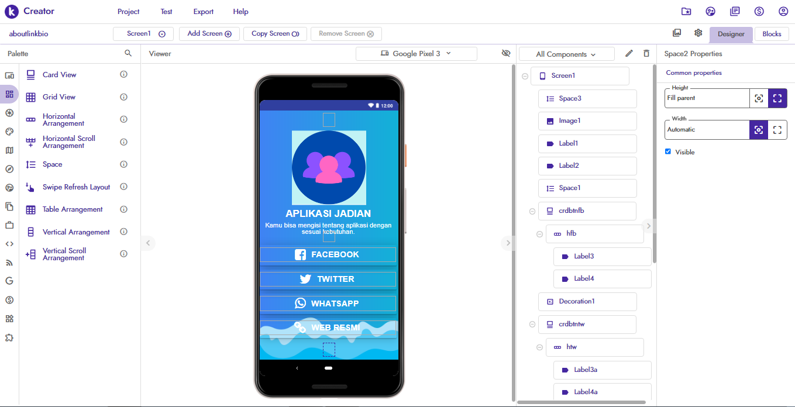This screenshot has width=795, height=407.
Task: Click the component tree vertical scrollbar
Action: point(654,164)
